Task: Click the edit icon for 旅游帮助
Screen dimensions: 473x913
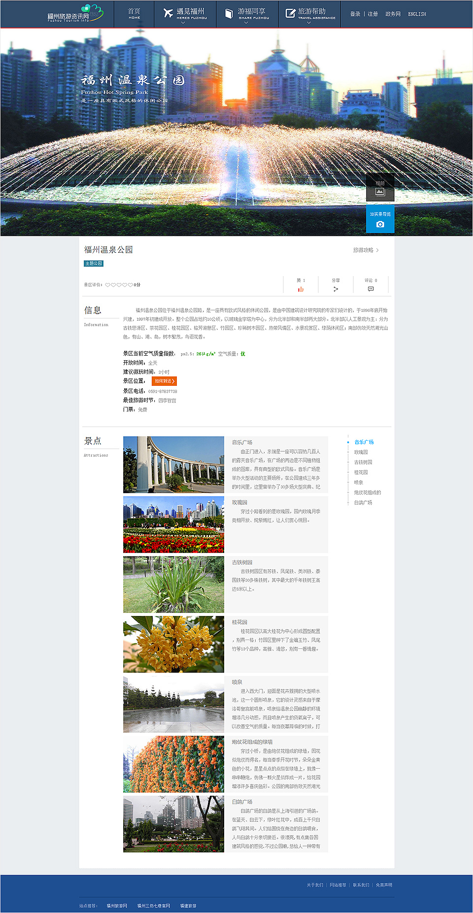Action: [290, 13]
